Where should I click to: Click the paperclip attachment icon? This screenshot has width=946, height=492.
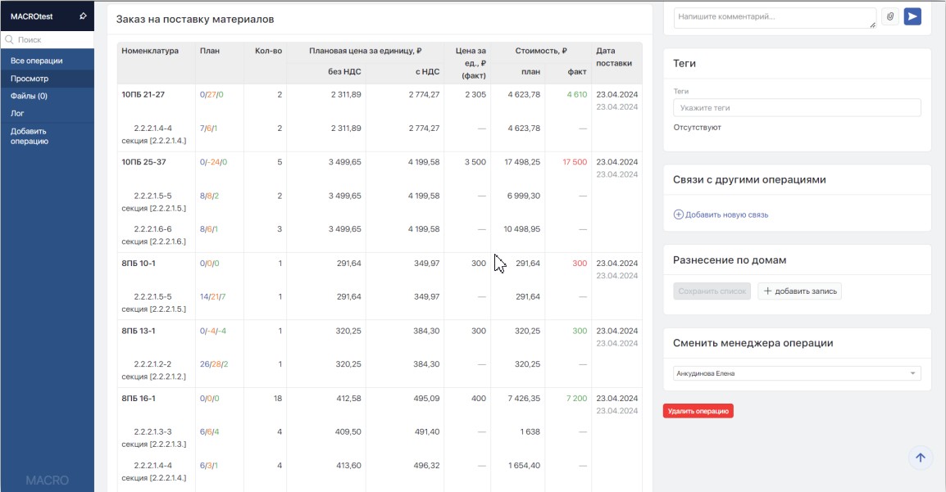[890, 16]
